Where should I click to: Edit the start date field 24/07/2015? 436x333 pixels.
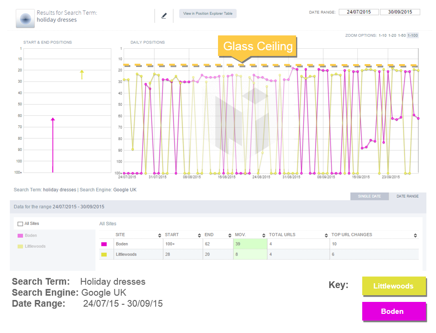pyautogui.click(x=359, y=12)
